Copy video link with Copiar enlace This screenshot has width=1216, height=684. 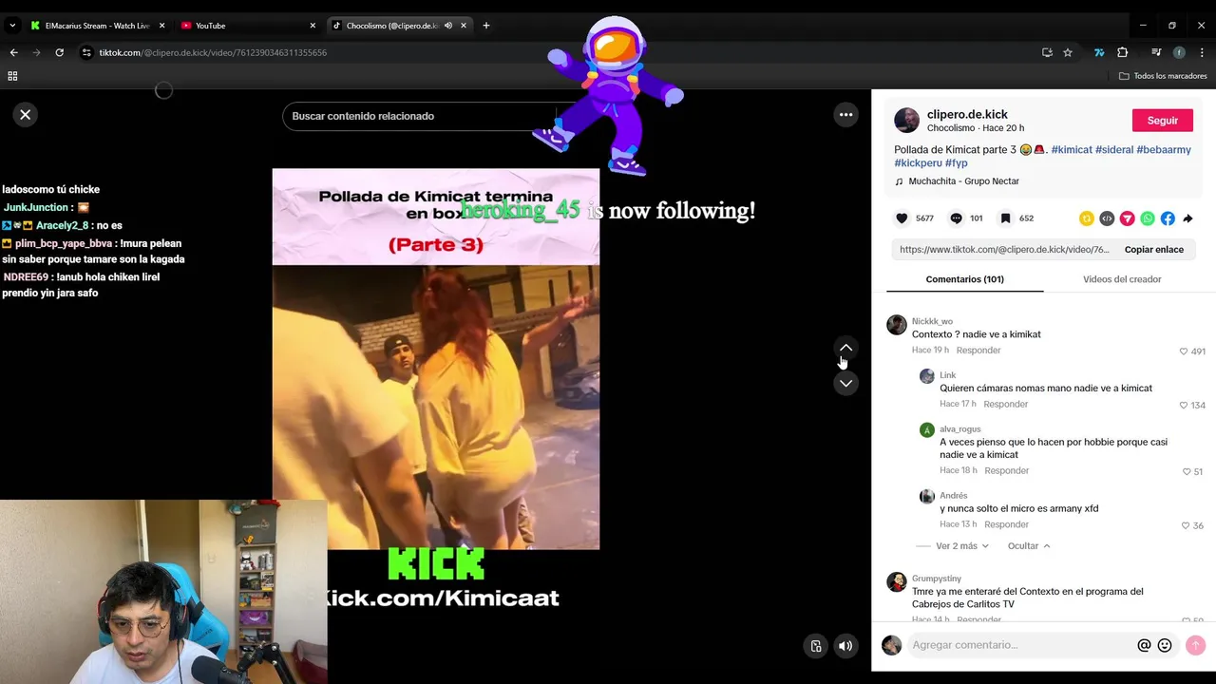coord(1153,250)
